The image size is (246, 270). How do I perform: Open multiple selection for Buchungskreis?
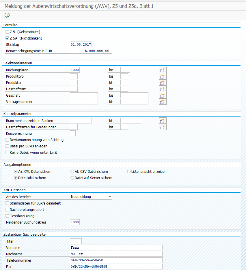(163, 70)
